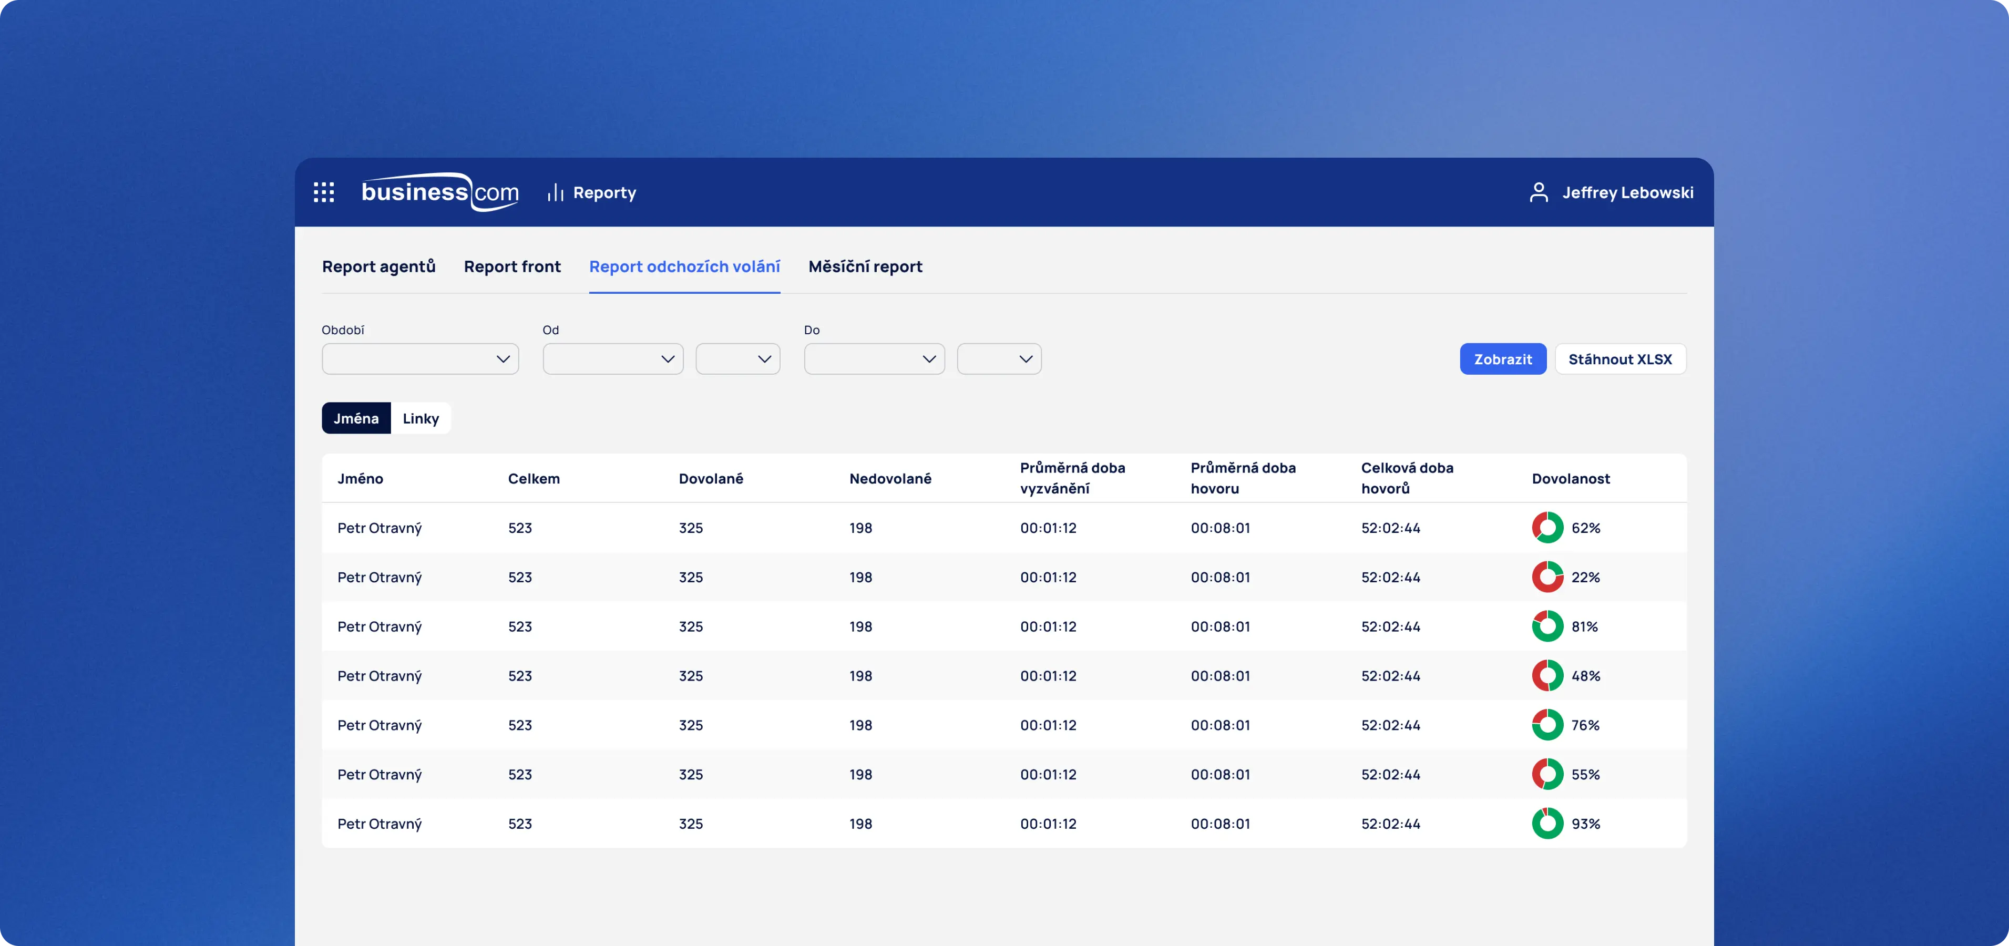The image size is (2009, 946).
Task: Click the Průměrná doba hovoru header
Action: (1243, 478)
